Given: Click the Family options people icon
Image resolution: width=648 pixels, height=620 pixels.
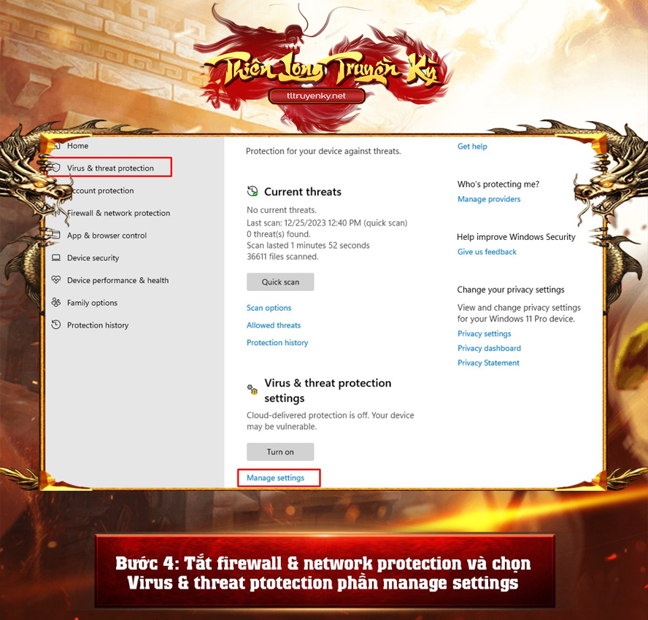Looking at the screenshot, I should 55,303.
